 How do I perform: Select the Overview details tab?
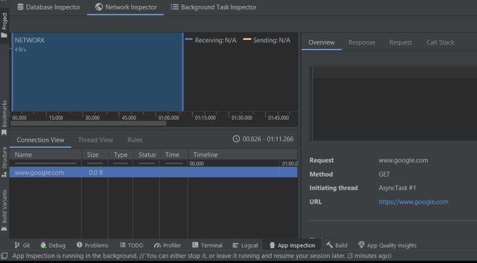pyautogui.click(x=321, y=42)
